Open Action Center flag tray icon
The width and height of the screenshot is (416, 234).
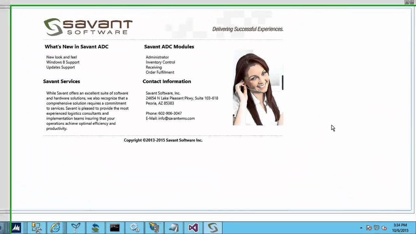point(369,228)
